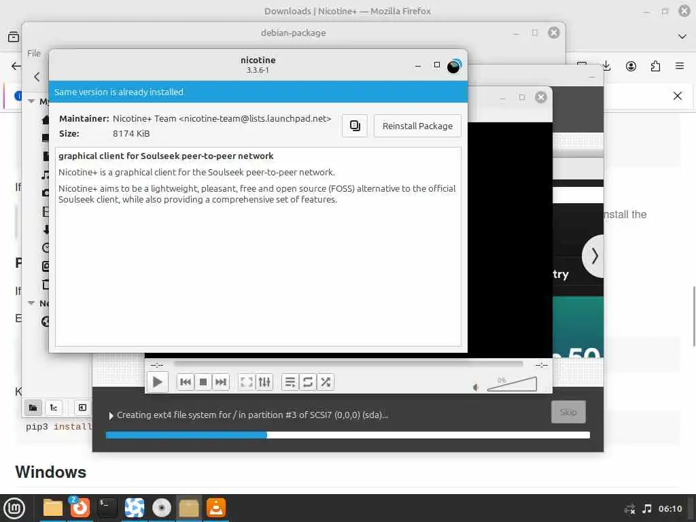The height and width of the screenshot is (522, 696).
Task: Stop playback in VLC
Action: 203,382
